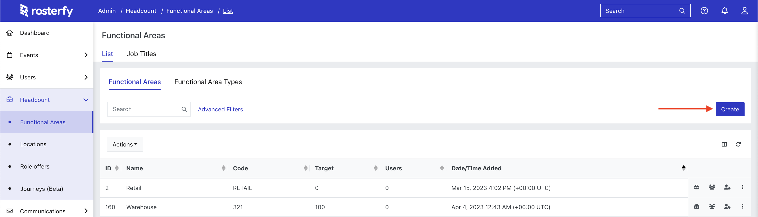Image resolution: width=758 pixels, height=217 pixels.
Task: Collapse the Headcount menu chevron
Action: (x=86, y=100)
